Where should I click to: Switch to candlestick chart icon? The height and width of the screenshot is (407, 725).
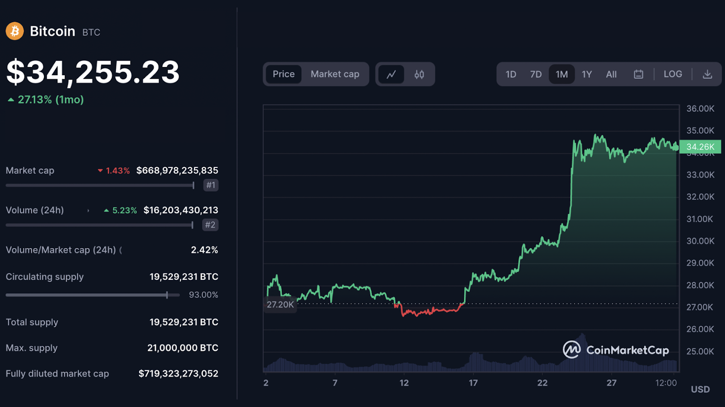(x=419, y=74)
